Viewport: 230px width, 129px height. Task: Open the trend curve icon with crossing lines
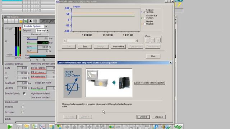pos(42,127)
